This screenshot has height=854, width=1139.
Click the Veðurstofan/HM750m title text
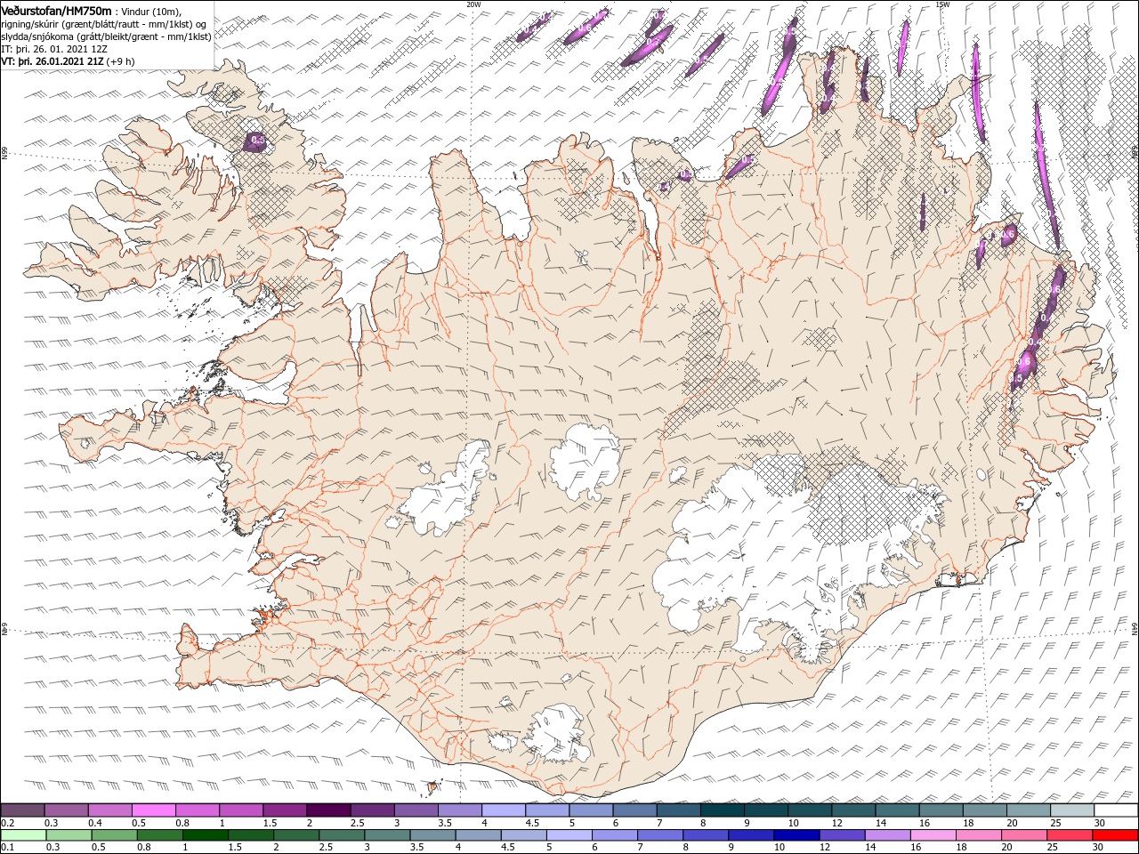tap(56, 10)
